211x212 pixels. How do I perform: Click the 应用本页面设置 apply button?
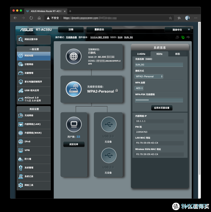(x=162, y=108)
